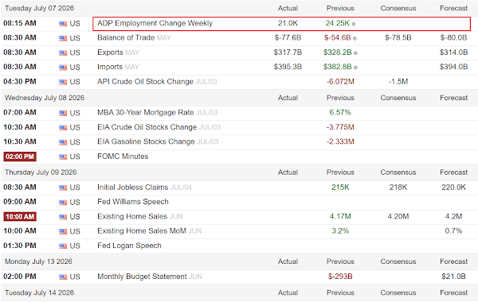Click the $-80.0B forecast value
The height and width of the screenshot is (302, 478).
click(x=453, y=37)
